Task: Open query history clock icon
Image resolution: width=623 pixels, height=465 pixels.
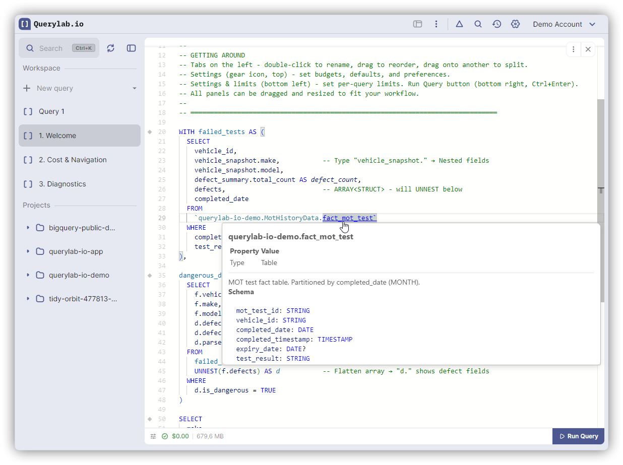Action: coord(496,24)
